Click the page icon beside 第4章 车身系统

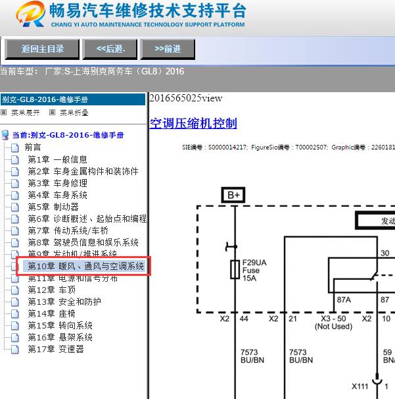15,195
